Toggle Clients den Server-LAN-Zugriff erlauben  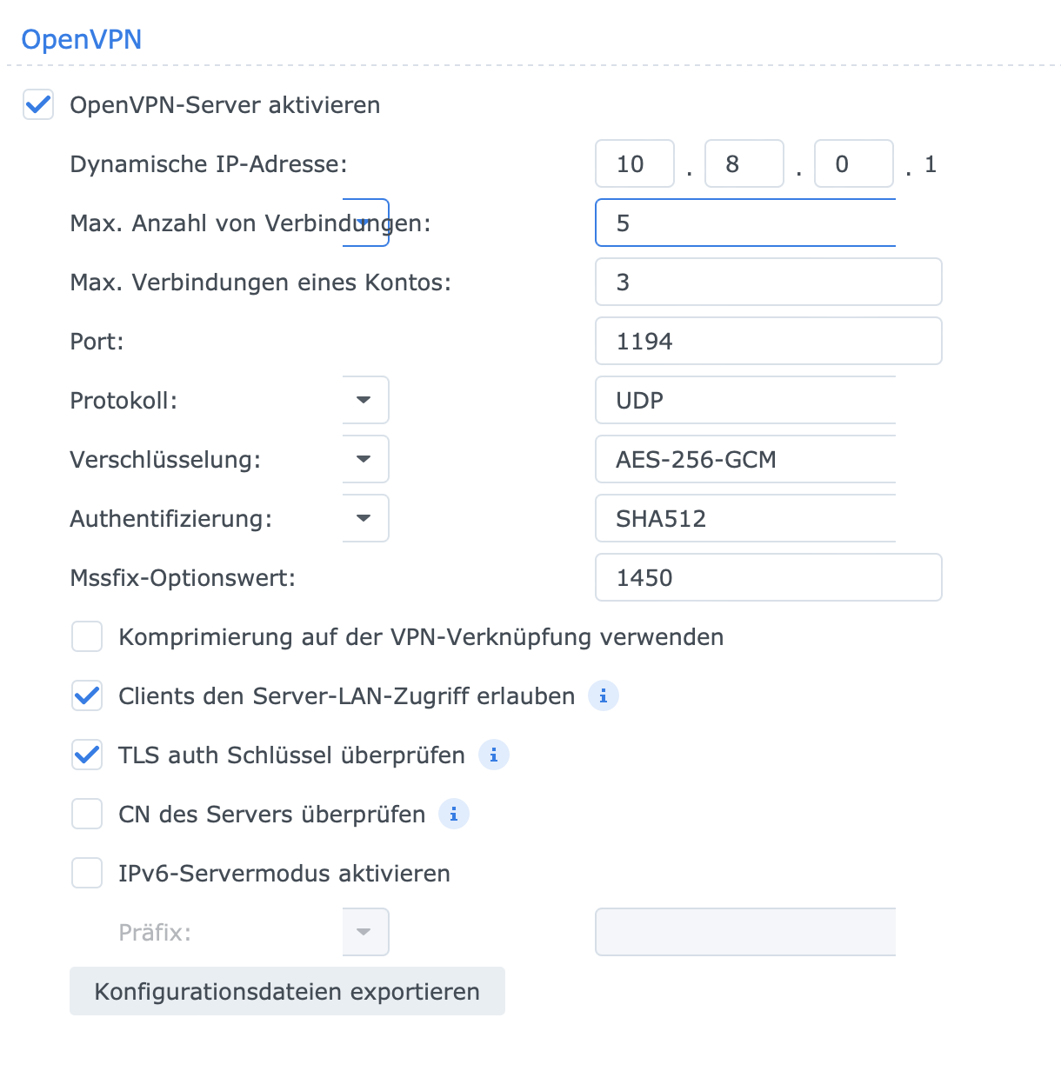point(87,696)
